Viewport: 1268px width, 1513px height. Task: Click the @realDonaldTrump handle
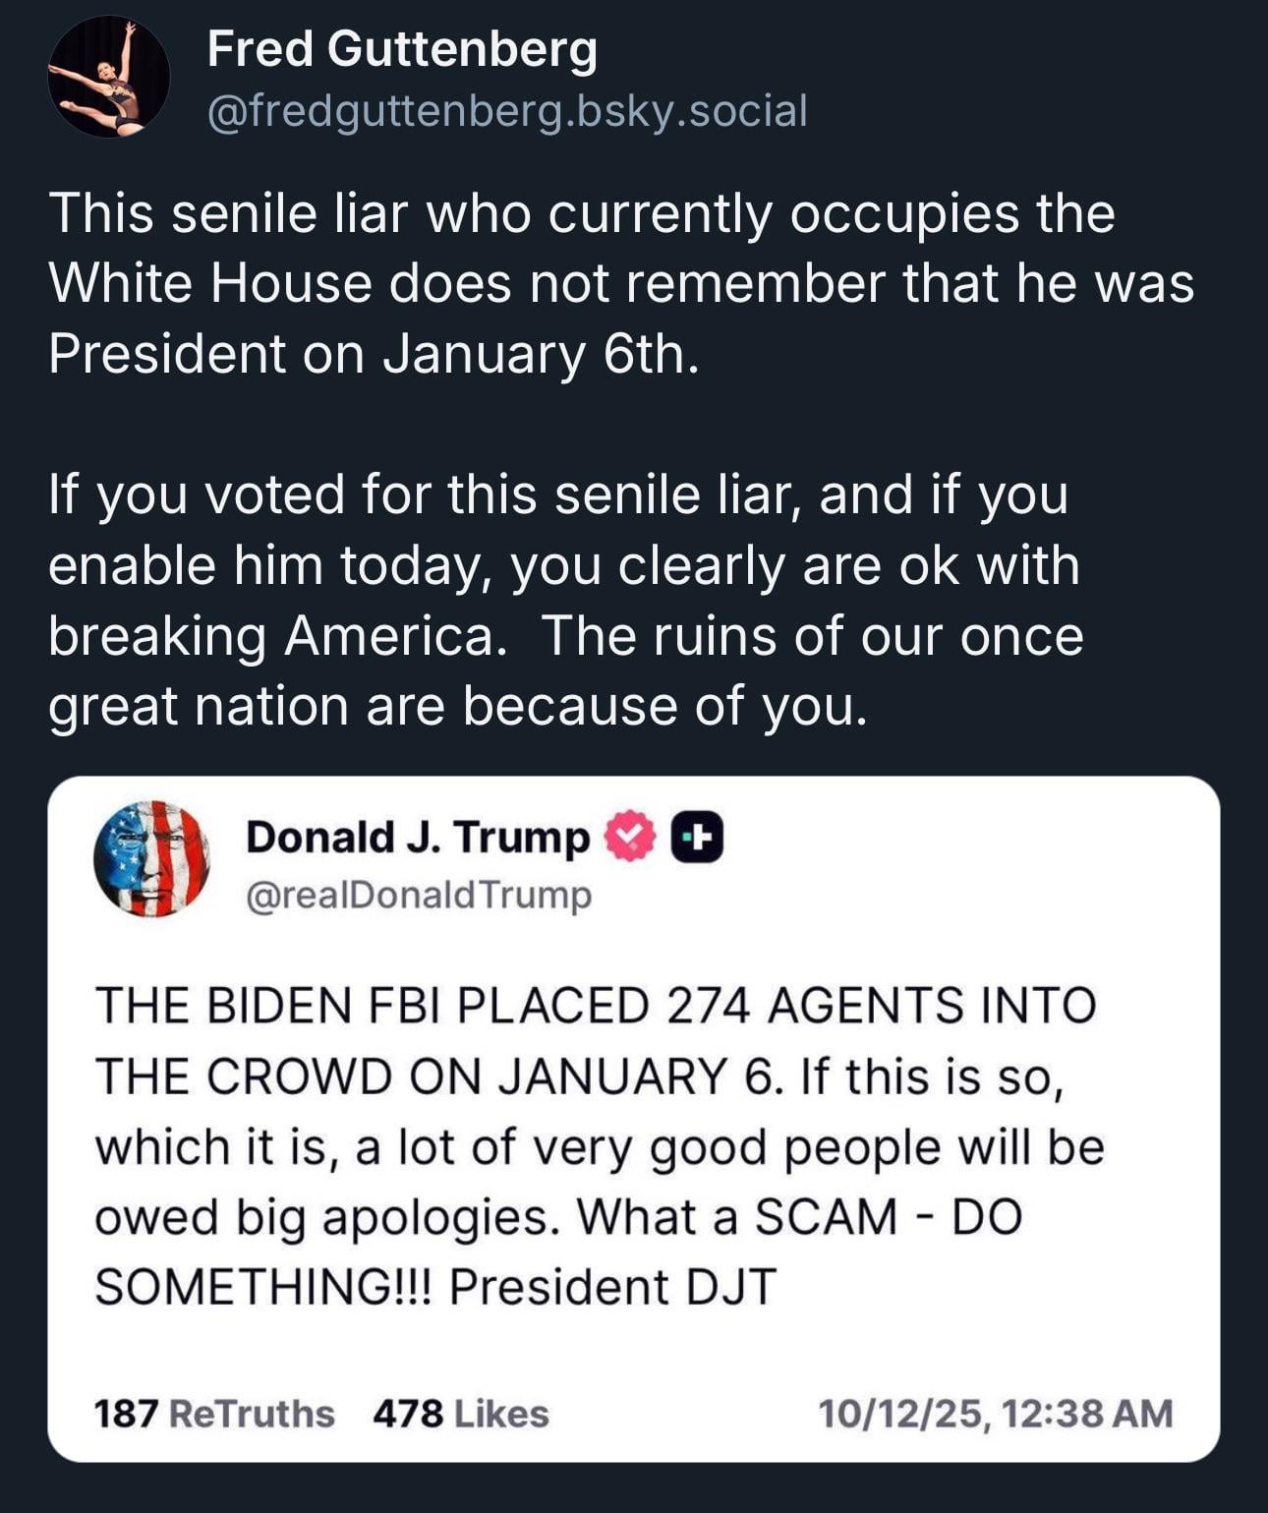tap(419, 895)
